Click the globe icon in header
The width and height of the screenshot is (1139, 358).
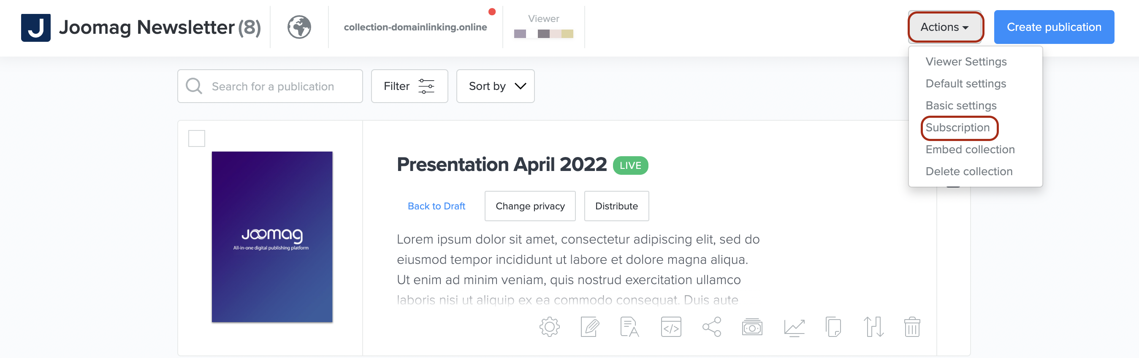[x=299, y=27]
